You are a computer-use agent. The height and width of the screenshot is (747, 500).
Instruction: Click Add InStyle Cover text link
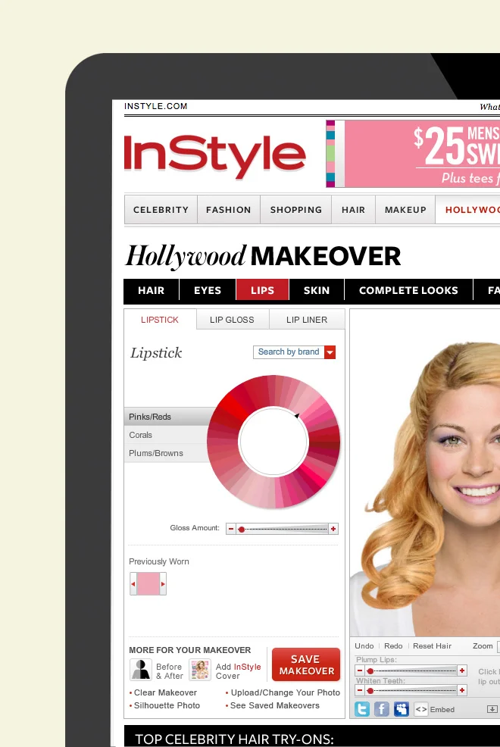tap(238, 671)
